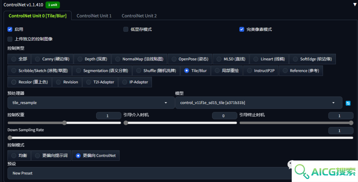The width and height of the screenshot is (358, 182).
Task: Select the 更偏向 ControlNet control mode
Action: (x=96, y=156)
